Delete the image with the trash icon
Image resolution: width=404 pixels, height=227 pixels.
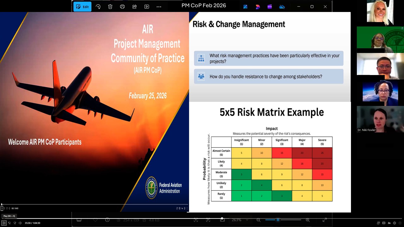110,7
